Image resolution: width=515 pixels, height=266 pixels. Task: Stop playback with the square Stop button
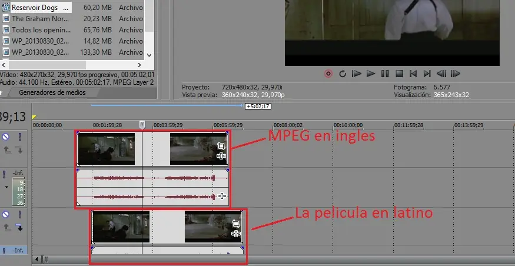coord(399,74)
